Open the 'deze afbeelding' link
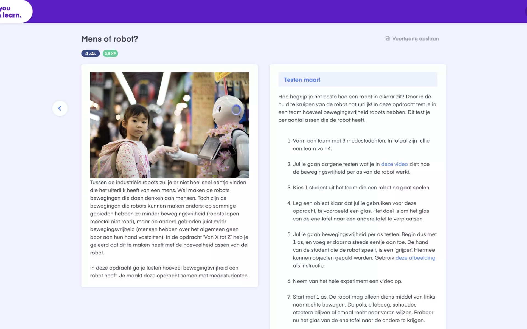 pyautogui.click(x=415, y=258)
